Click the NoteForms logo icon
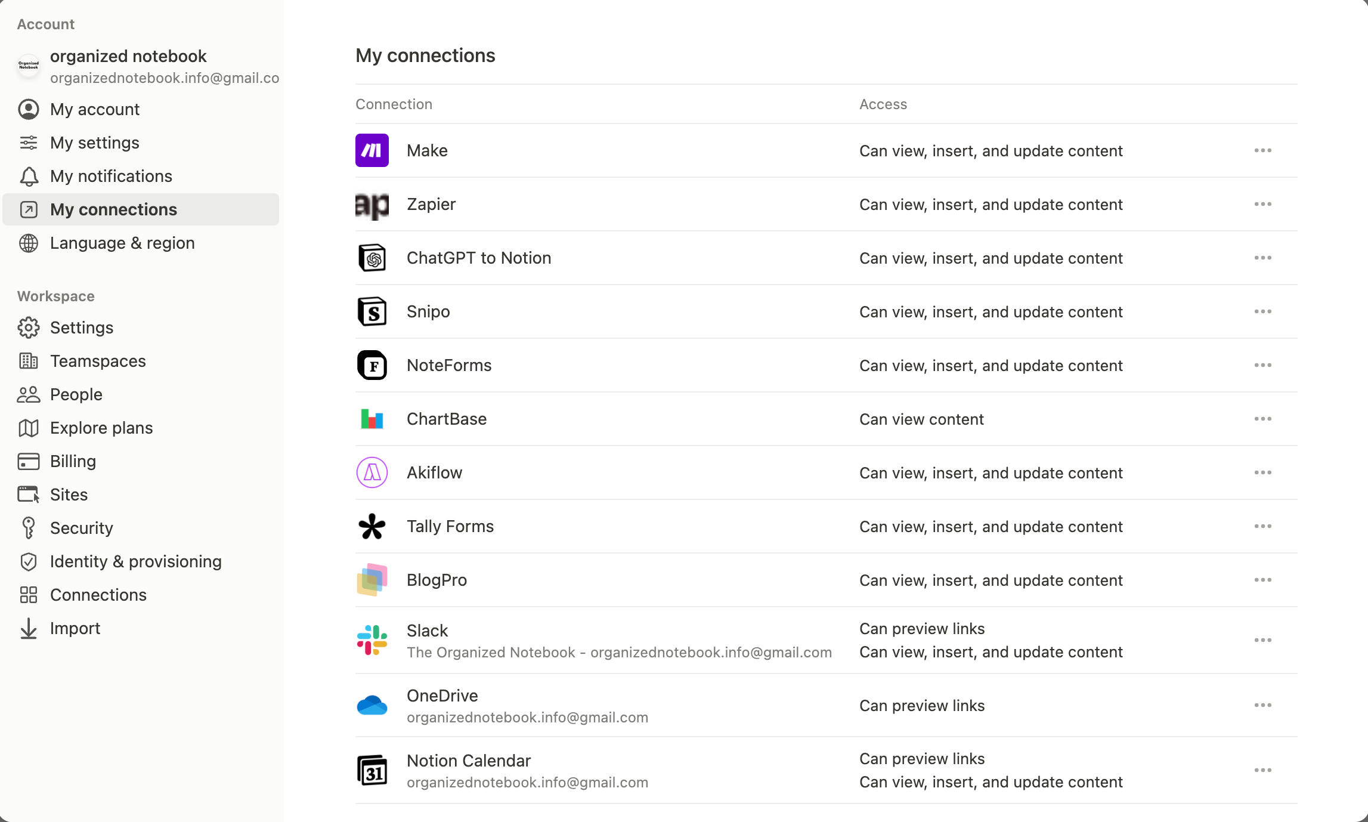 (372, 365)
